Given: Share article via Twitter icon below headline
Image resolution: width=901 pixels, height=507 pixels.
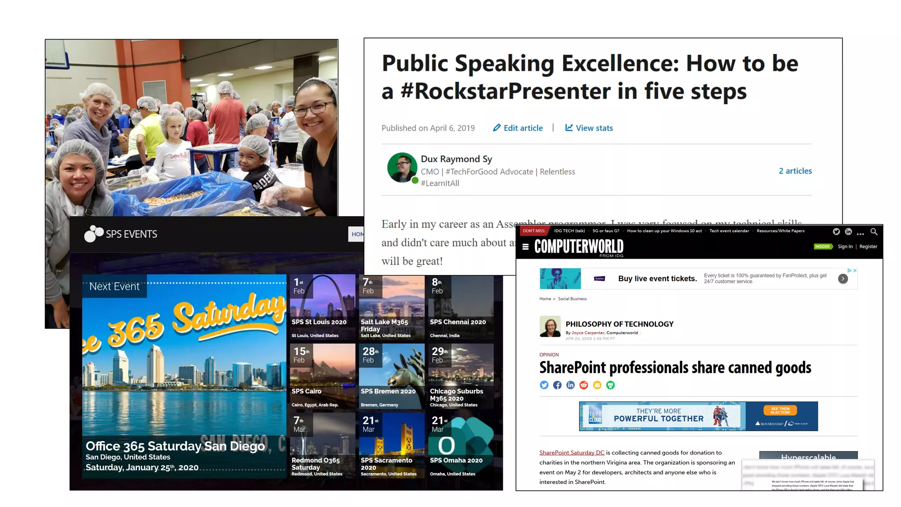Looking at the screenshot, I should tap(544, 385).
